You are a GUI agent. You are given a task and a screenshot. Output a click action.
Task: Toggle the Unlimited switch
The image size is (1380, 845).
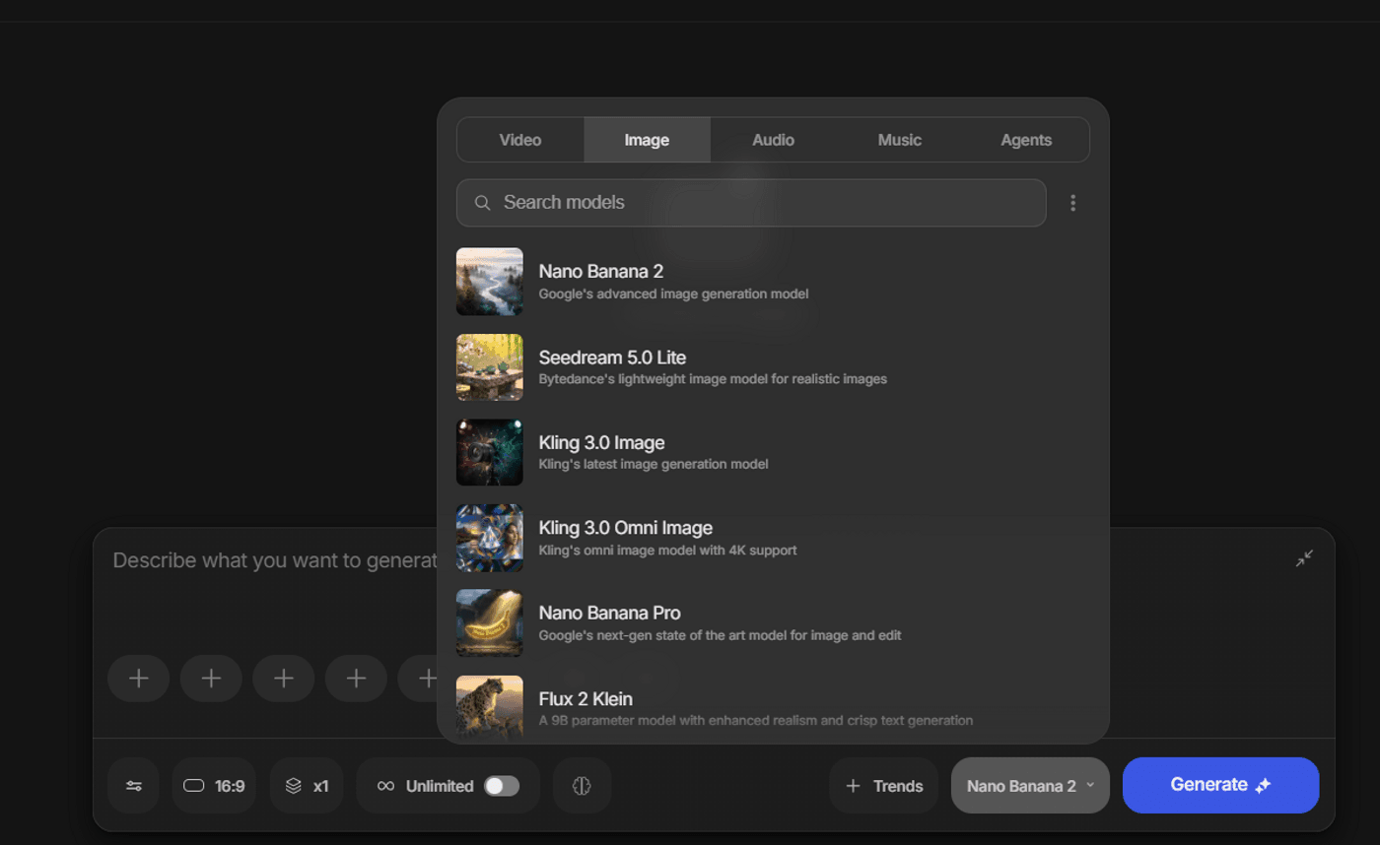501,786
